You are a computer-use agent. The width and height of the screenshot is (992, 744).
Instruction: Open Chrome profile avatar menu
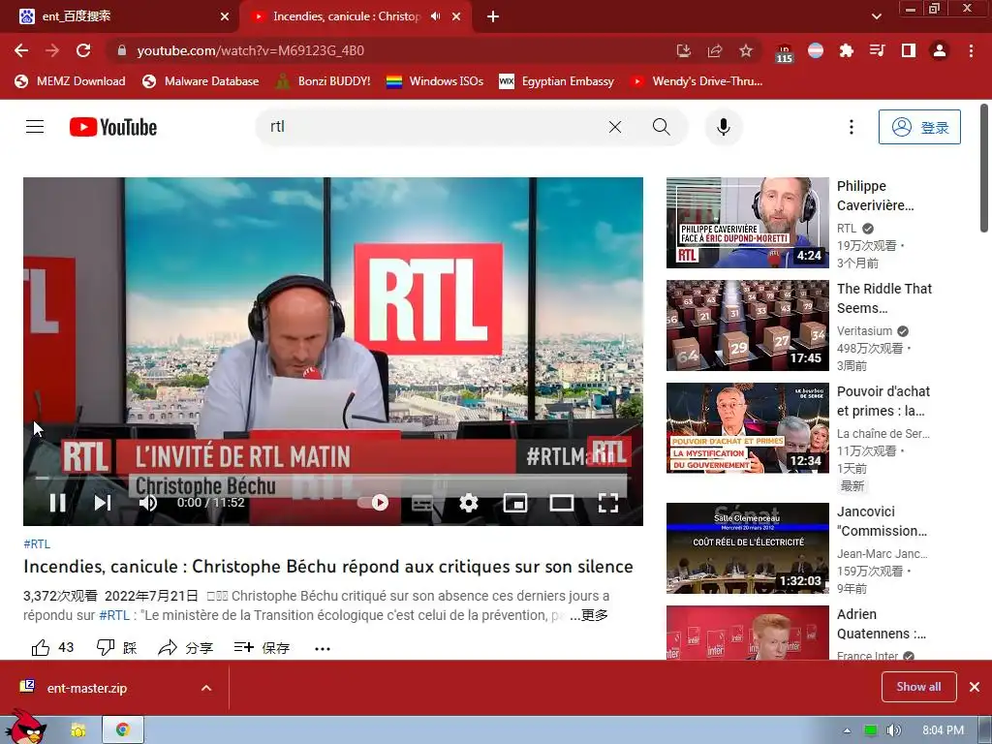(940, 50)
